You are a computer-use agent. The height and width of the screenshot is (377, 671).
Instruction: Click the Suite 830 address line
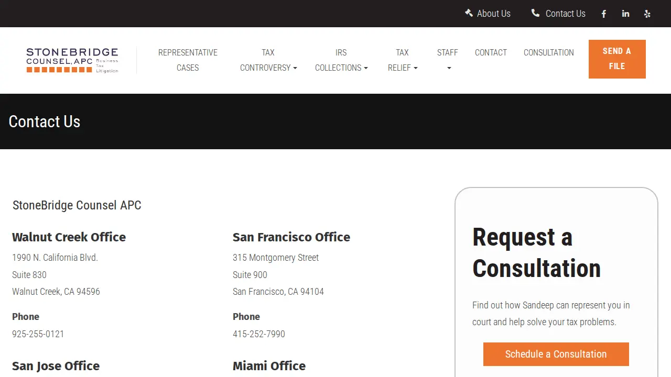[29, 275]
